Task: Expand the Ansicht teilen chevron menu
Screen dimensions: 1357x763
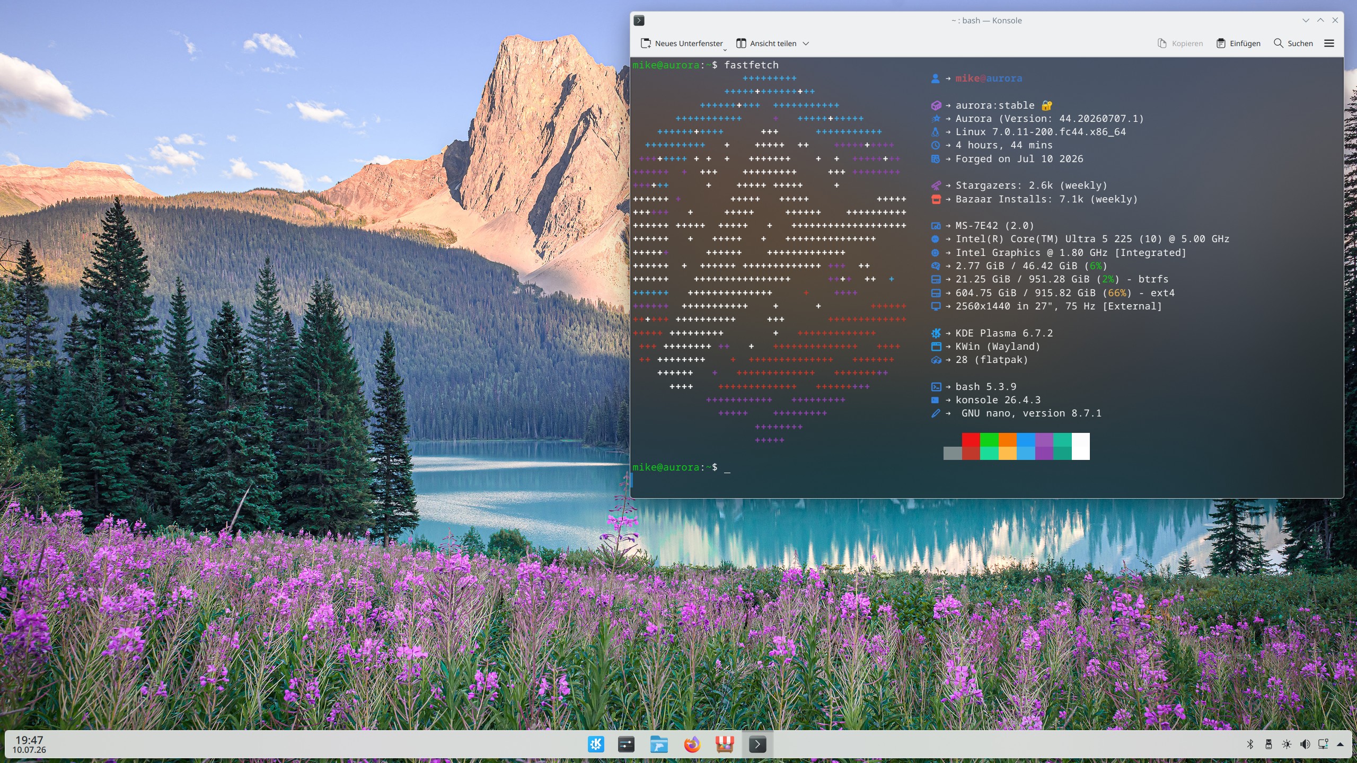Action: 806,43
